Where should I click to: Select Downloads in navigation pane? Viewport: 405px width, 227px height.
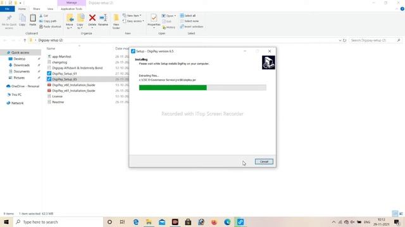(x=22, y=65)
